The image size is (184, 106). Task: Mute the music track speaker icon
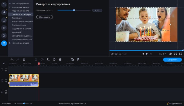6,90
